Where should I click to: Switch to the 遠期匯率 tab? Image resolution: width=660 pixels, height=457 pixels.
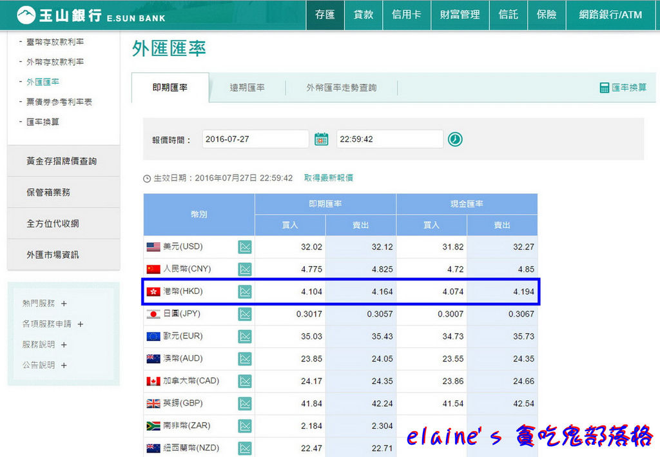(x=247, y=88)
